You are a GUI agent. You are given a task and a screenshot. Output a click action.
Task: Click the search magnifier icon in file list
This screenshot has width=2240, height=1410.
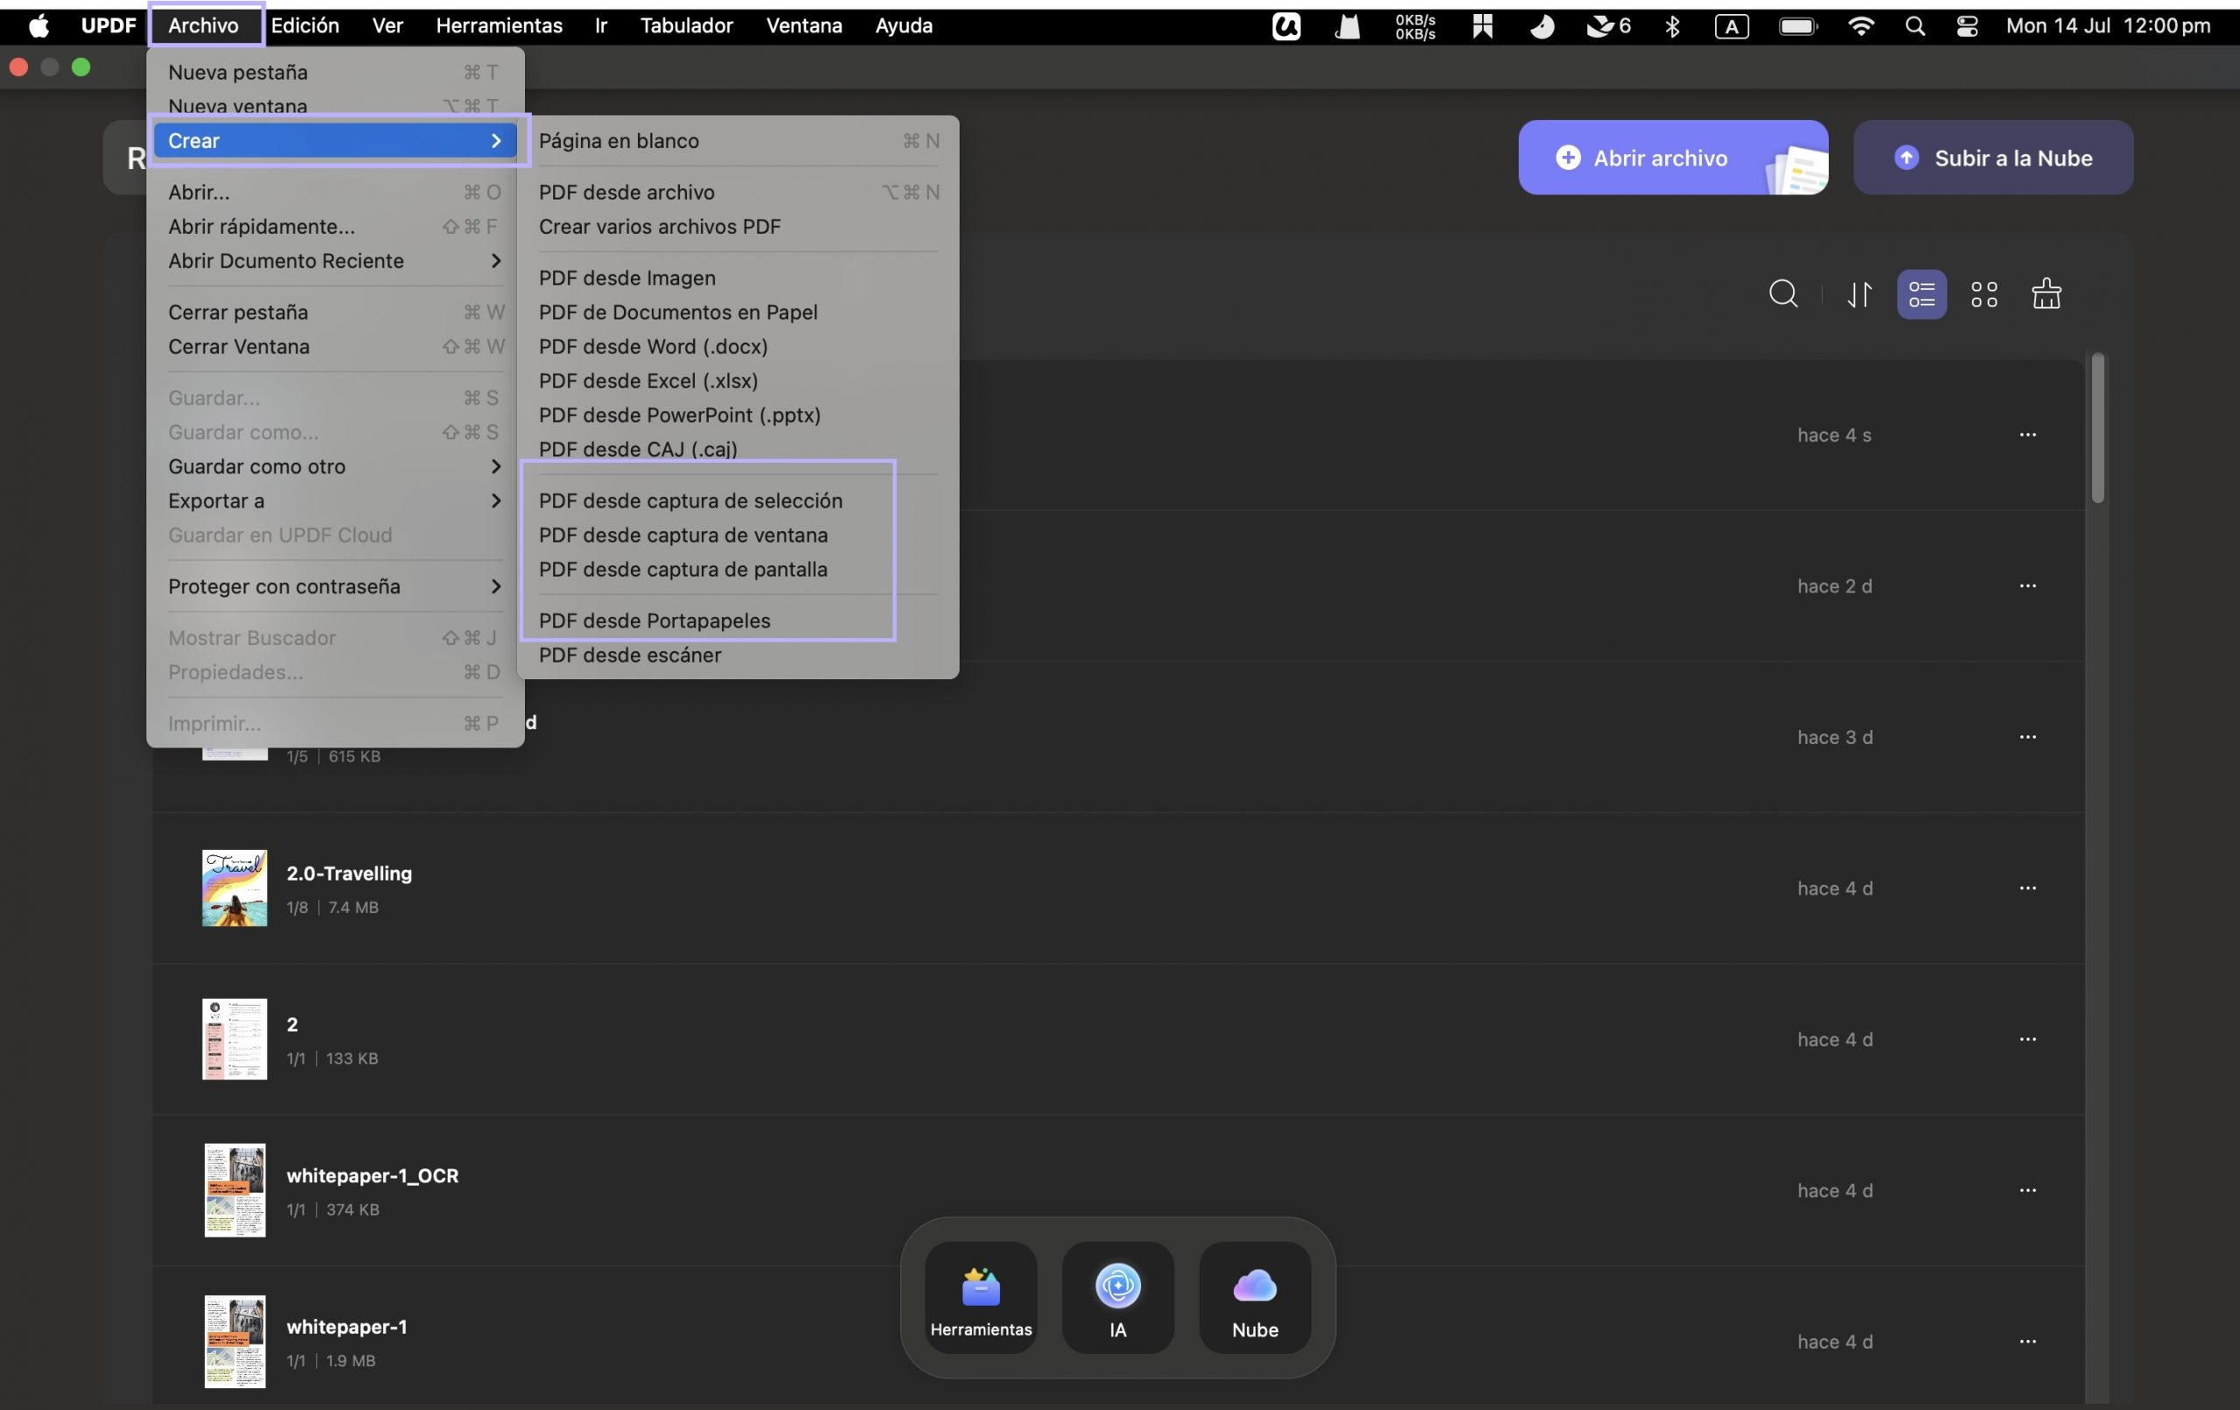(1782, 294)
